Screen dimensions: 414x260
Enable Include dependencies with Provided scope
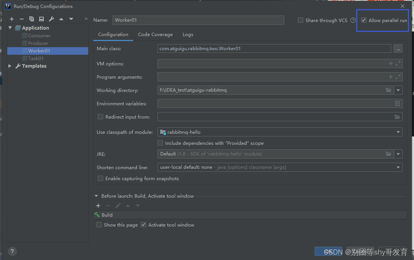160,143
